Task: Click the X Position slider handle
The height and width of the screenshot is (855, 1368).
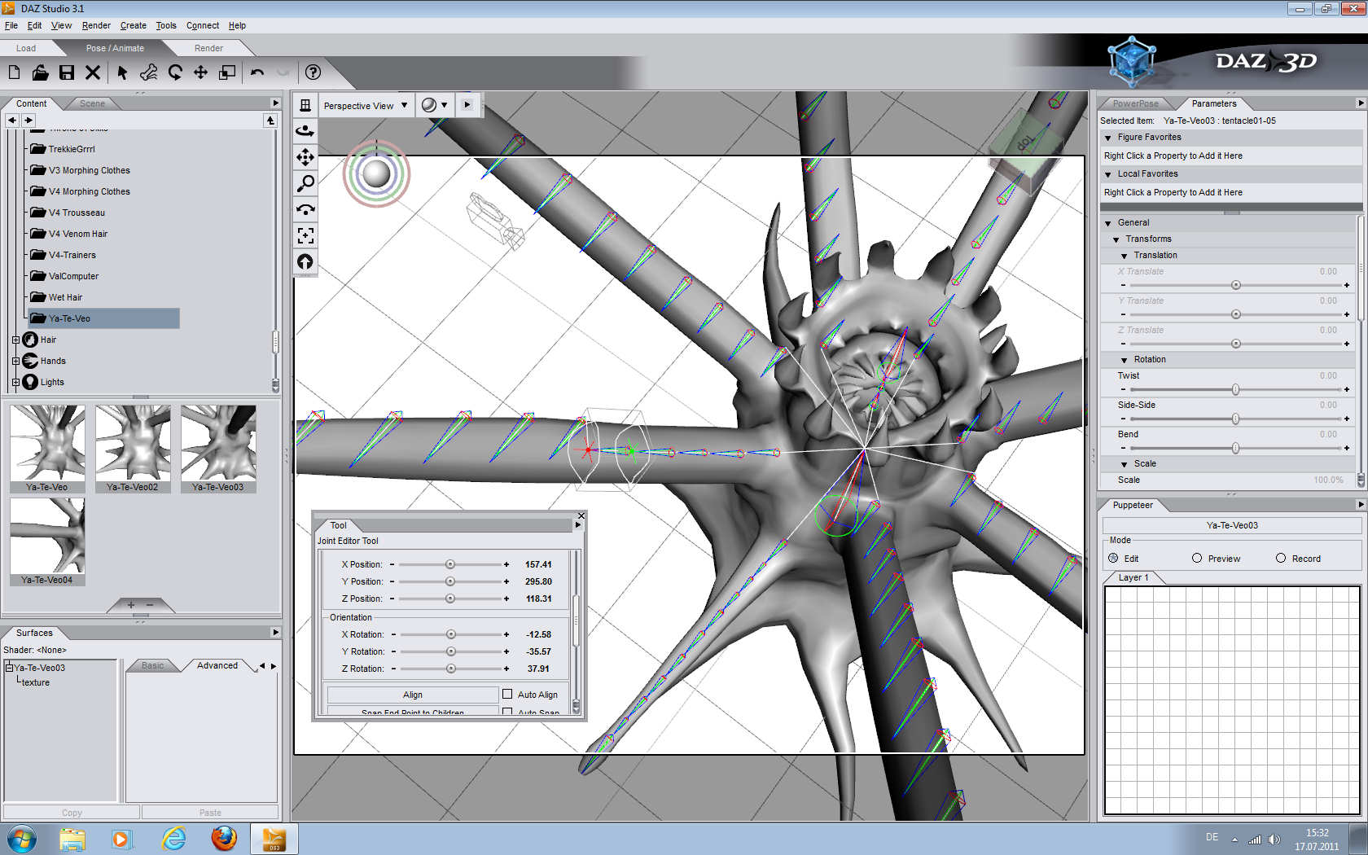Action: pyautogui.click(x=449, y=564)
